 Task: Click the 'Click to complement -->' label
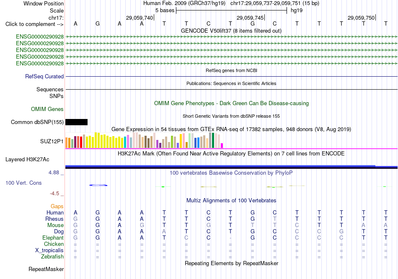(x=34, y=24)
